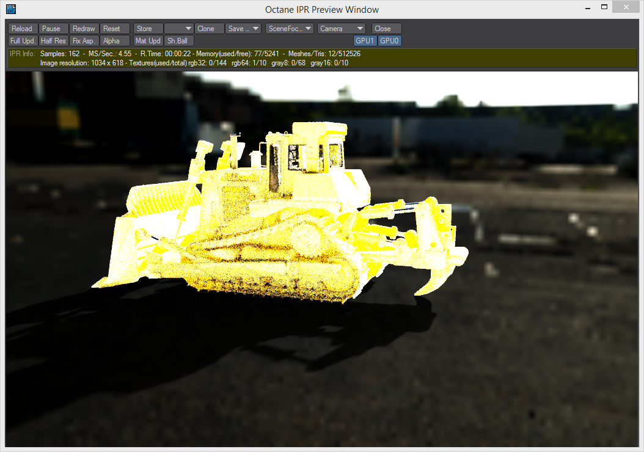Toggle Half Res rendering
The image size is (644, 452).
coord(53,41)
